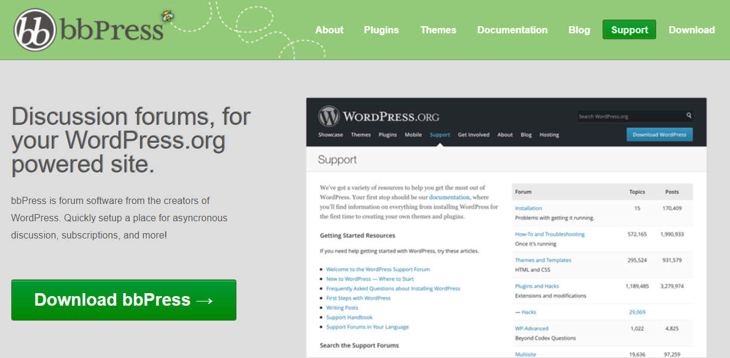Click the Download WordPress blue button
This screenshot has height=358, width=730.
(659, 134)
